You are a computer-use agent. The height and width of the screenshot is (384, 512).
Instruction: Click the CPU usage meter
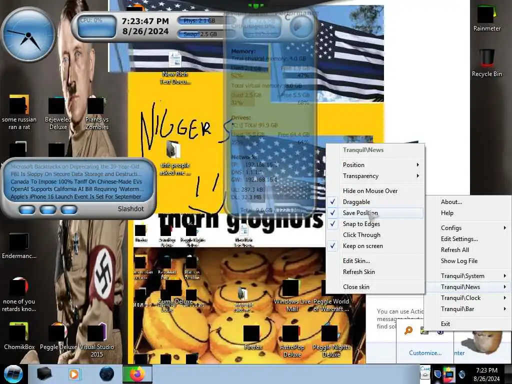pos(97,26)
